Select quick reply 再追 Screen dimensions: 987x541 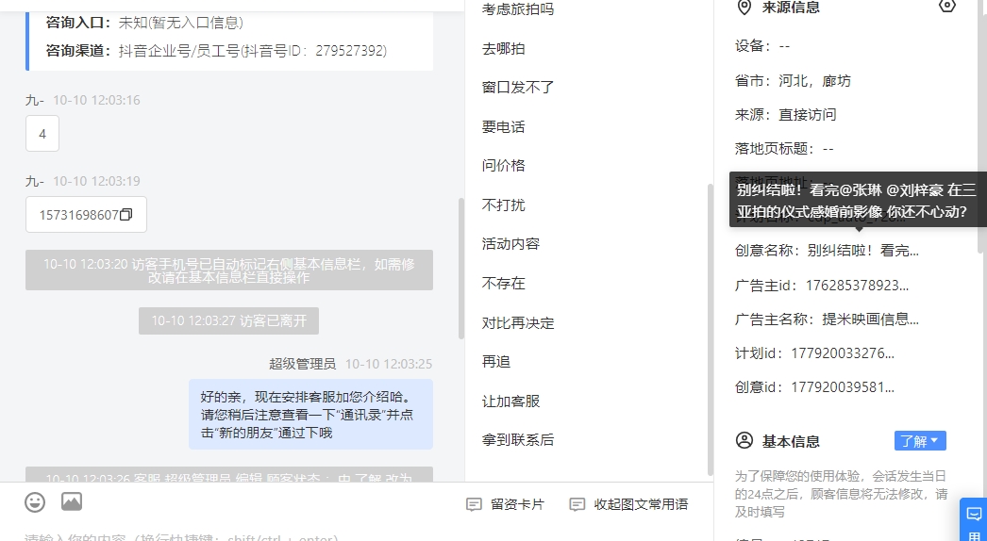coord(496,362)
